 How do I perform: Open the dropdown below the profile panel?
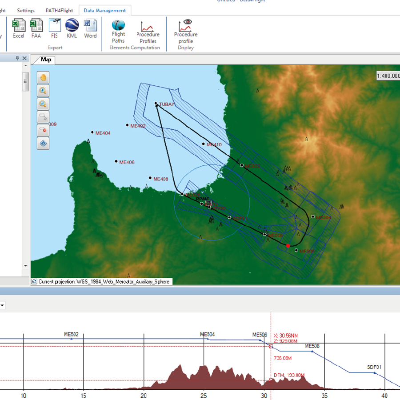(3, 305)
